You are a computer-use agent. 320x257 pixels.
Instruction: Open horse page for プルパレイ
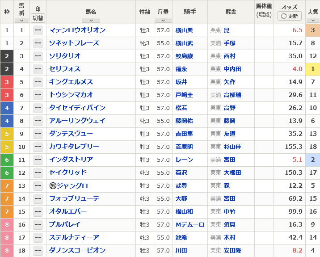[65, 224]
